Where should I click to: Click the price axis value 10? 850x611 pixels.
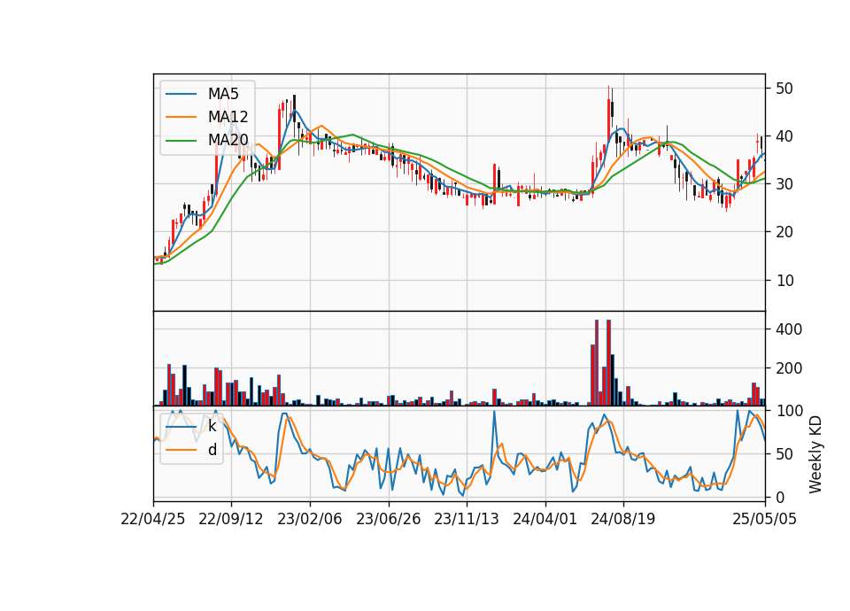(784, 281)
